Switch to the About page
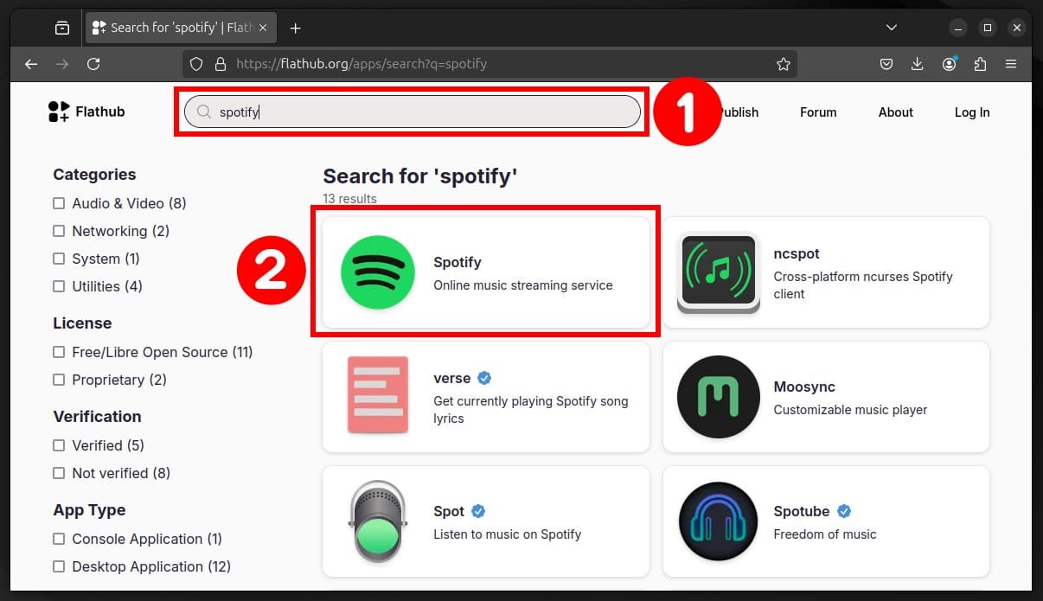This screenshot has height=601, width=1043. click(x=895, y=112)
